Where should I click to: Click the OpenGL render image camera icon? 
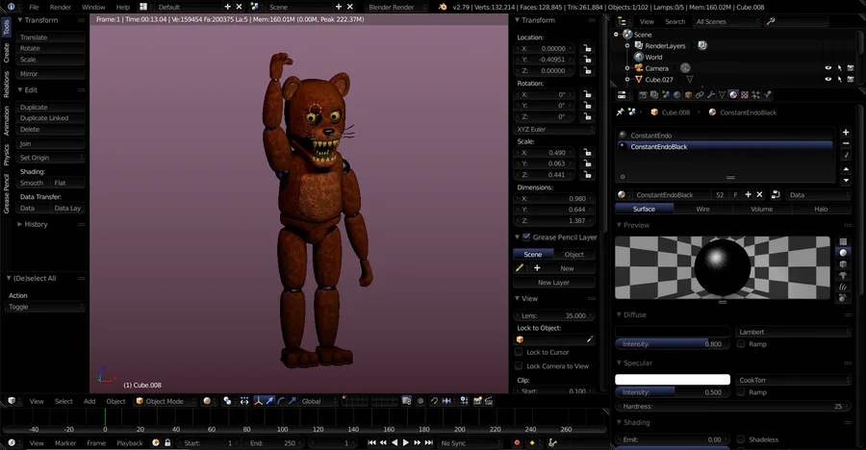477,401
